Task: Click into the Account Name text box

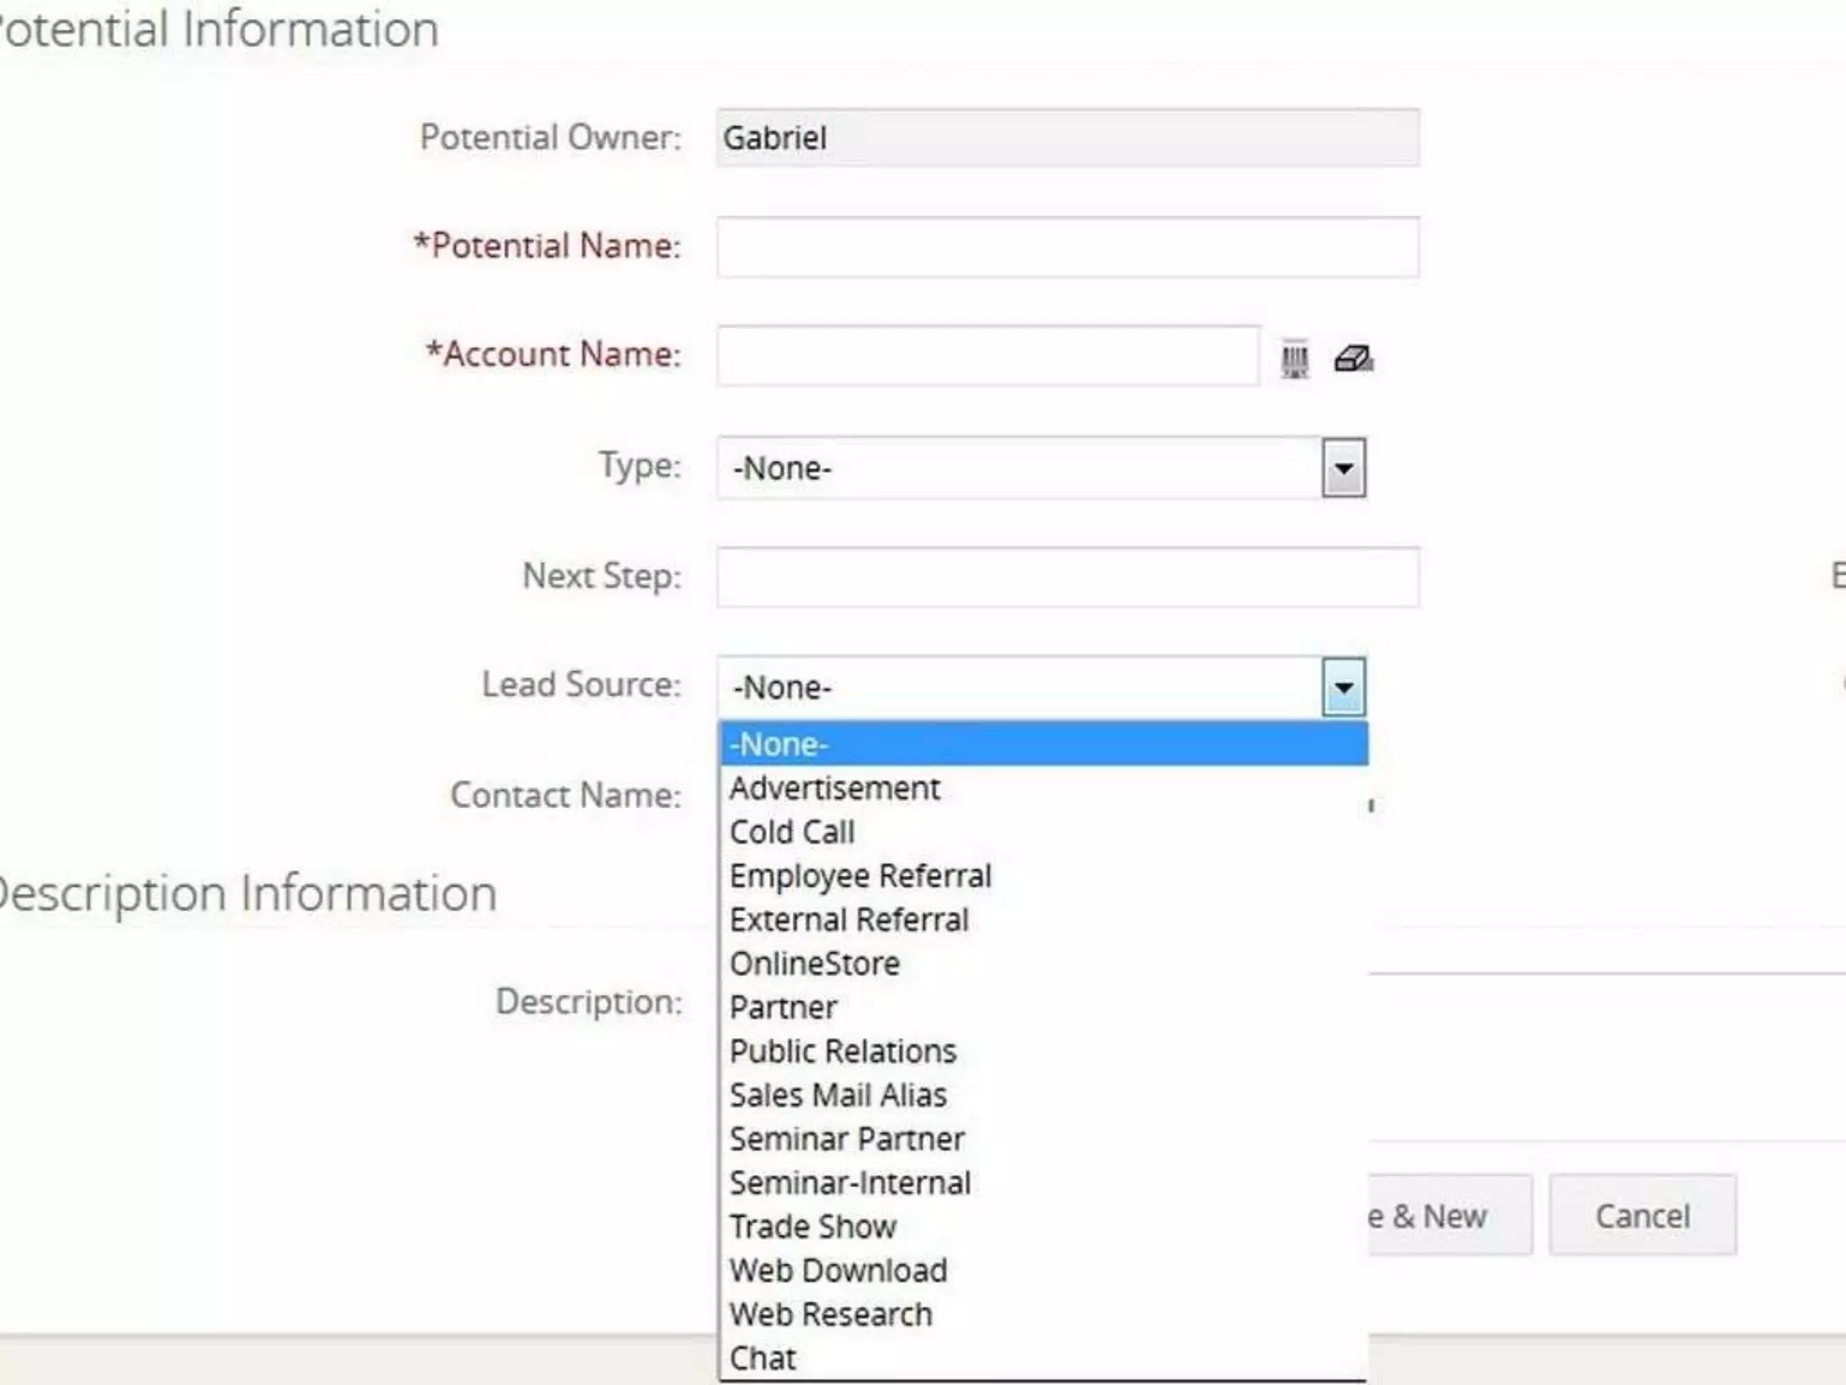Action: [987, 356]
